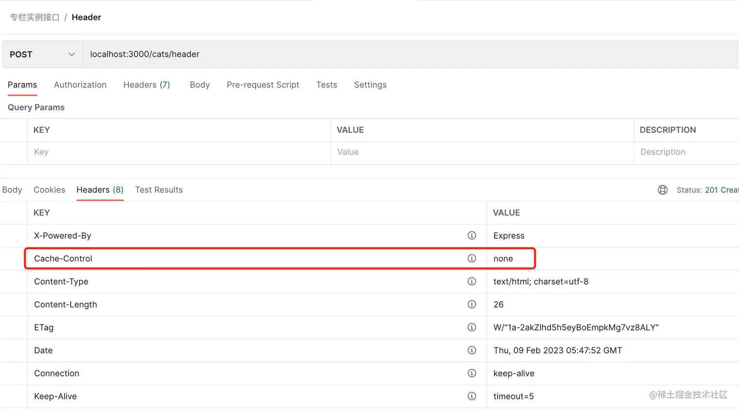Open the Pre-request Script tab

[x=263, y=85]
